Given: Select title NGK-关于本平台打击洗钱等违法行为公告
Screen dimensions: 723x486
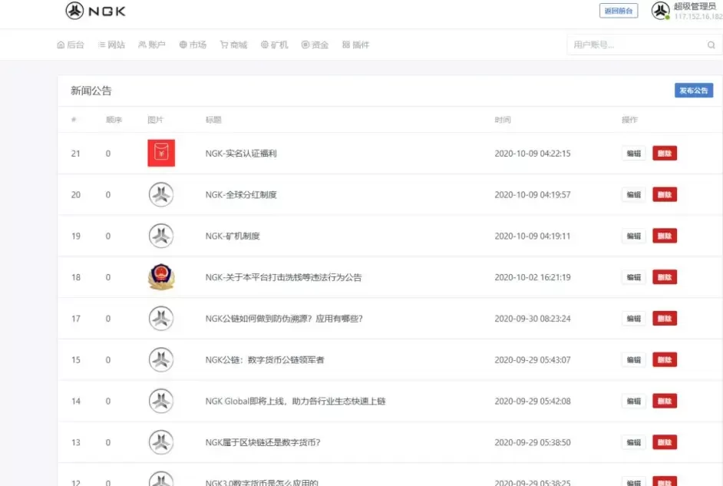Looking at the screenshot, I should click(x=283, y=277).
